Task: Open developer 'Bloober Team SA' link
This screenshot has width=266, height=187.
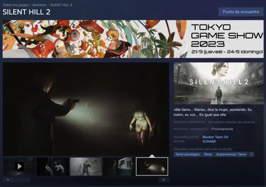Action: tap(215, 137)
